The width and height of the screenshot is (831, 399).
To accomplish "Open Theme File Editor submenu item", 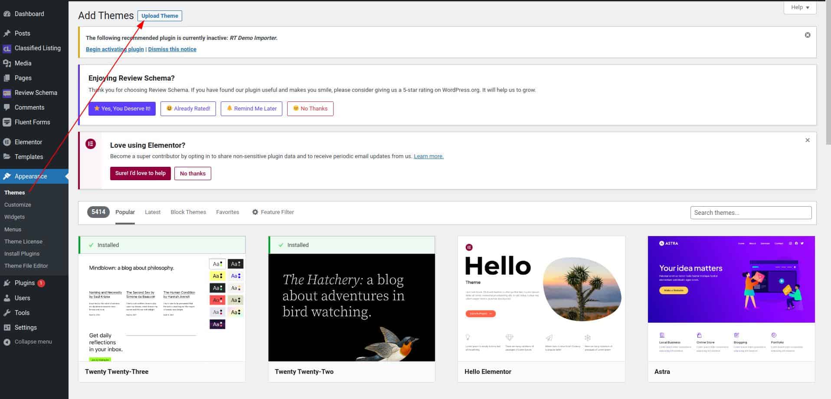I will point(26,266).
